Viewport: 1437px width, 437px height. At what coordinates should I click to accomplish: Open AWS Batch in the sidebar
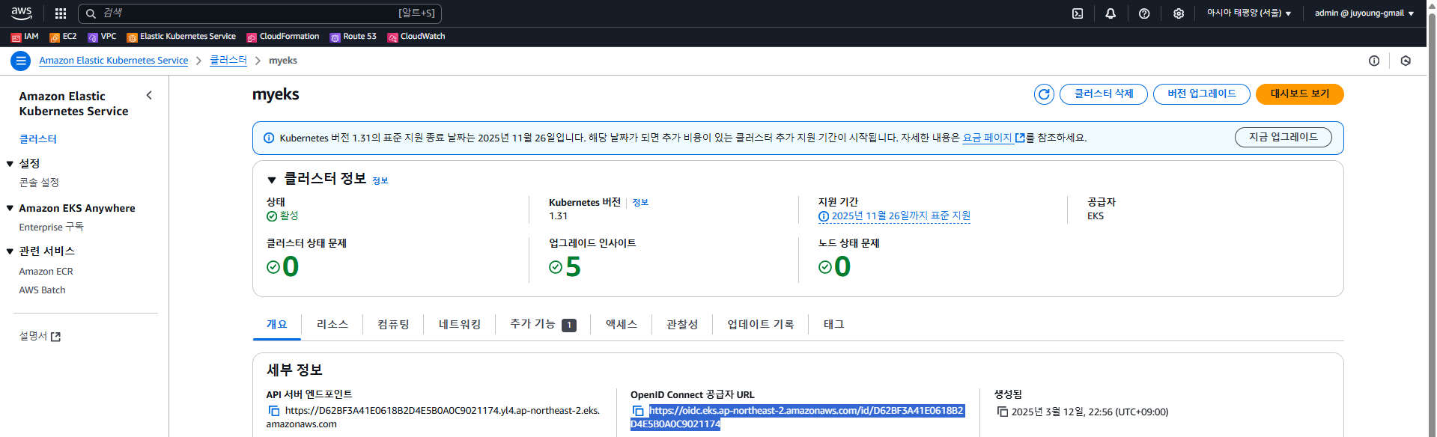click(43, 290)
